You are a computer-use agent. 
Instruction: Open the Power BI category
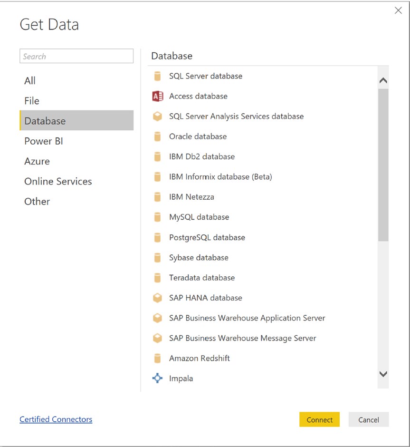(76, 141)
